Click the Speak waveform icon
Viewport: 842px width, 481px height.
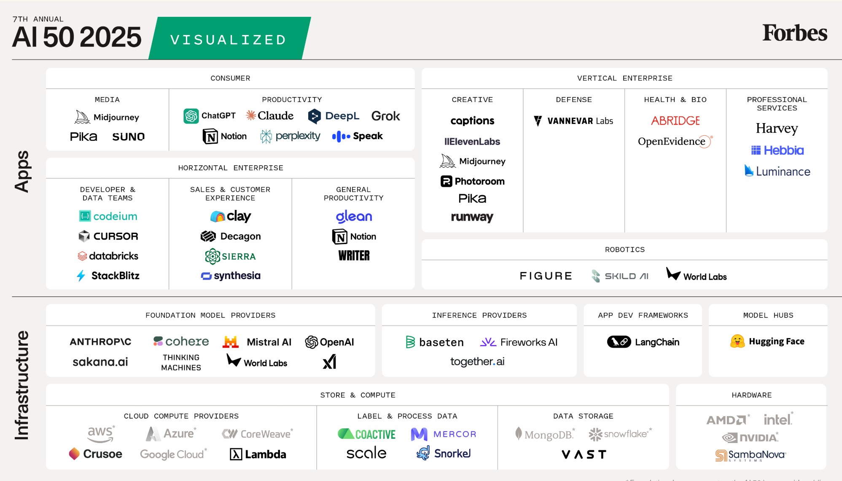[x=341, y=136]
